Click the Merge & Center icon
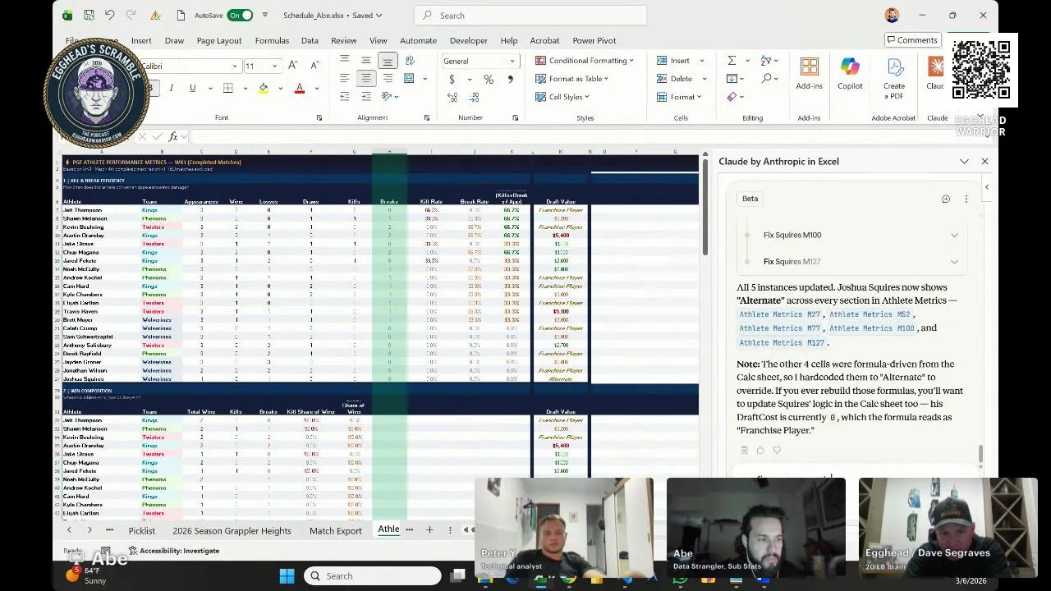The width and height of the screenshot is (1051, 591). pyautogui.click(x=409, y=79)
